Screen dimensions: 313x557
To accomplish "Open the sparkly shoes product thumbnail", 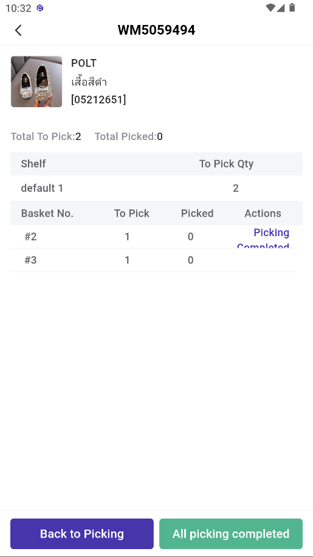I will click(x=36, y=82).
